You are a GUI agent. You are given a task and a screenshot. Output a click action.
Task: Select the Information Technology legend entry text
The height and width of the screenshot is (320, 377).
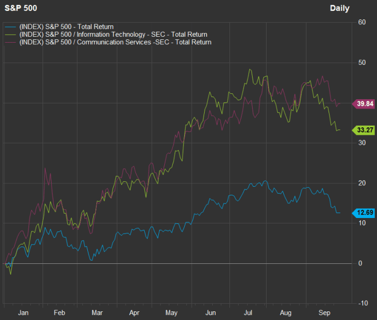pos(113,34)
